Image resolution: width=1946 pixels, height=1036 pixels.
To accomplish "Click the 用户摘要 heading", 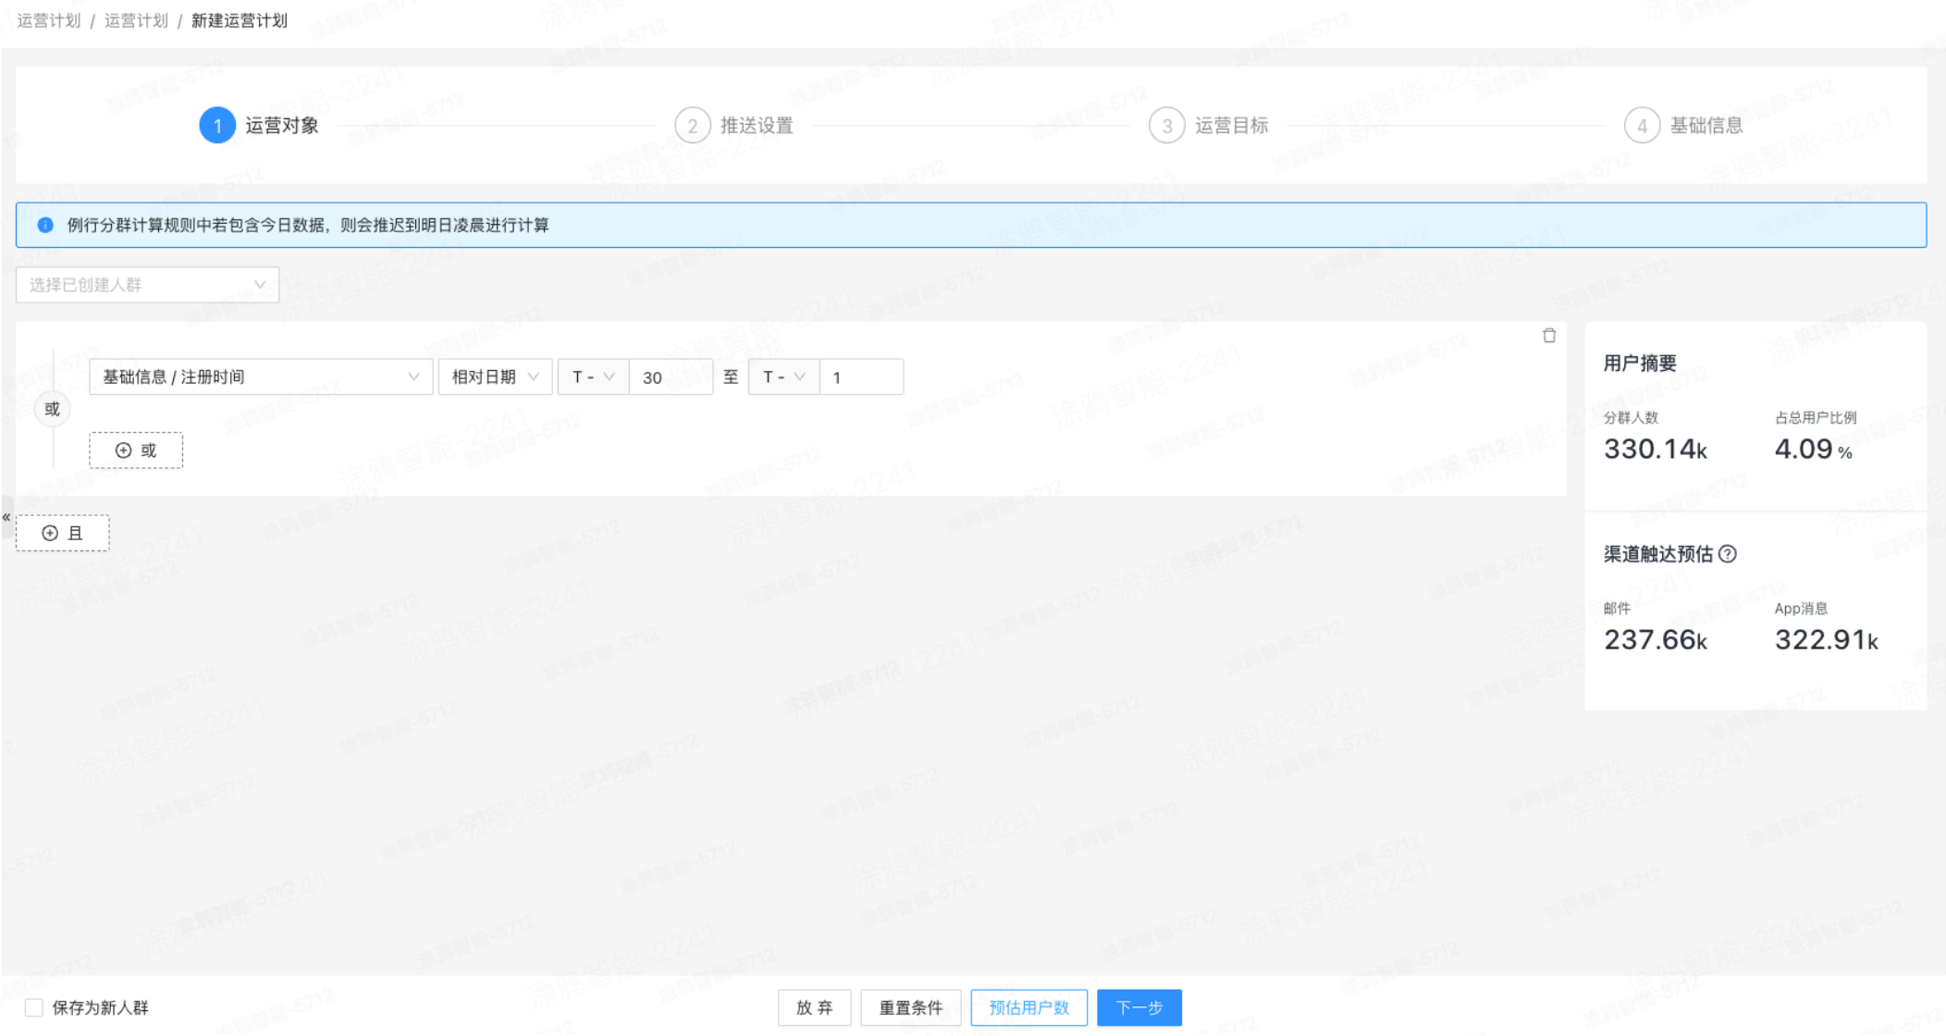I will click(1640, 364).
